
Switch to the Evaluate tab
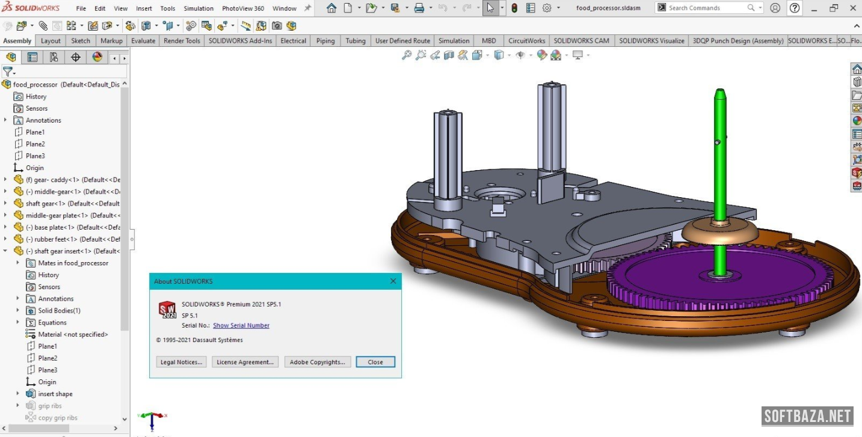pos(143,41)
